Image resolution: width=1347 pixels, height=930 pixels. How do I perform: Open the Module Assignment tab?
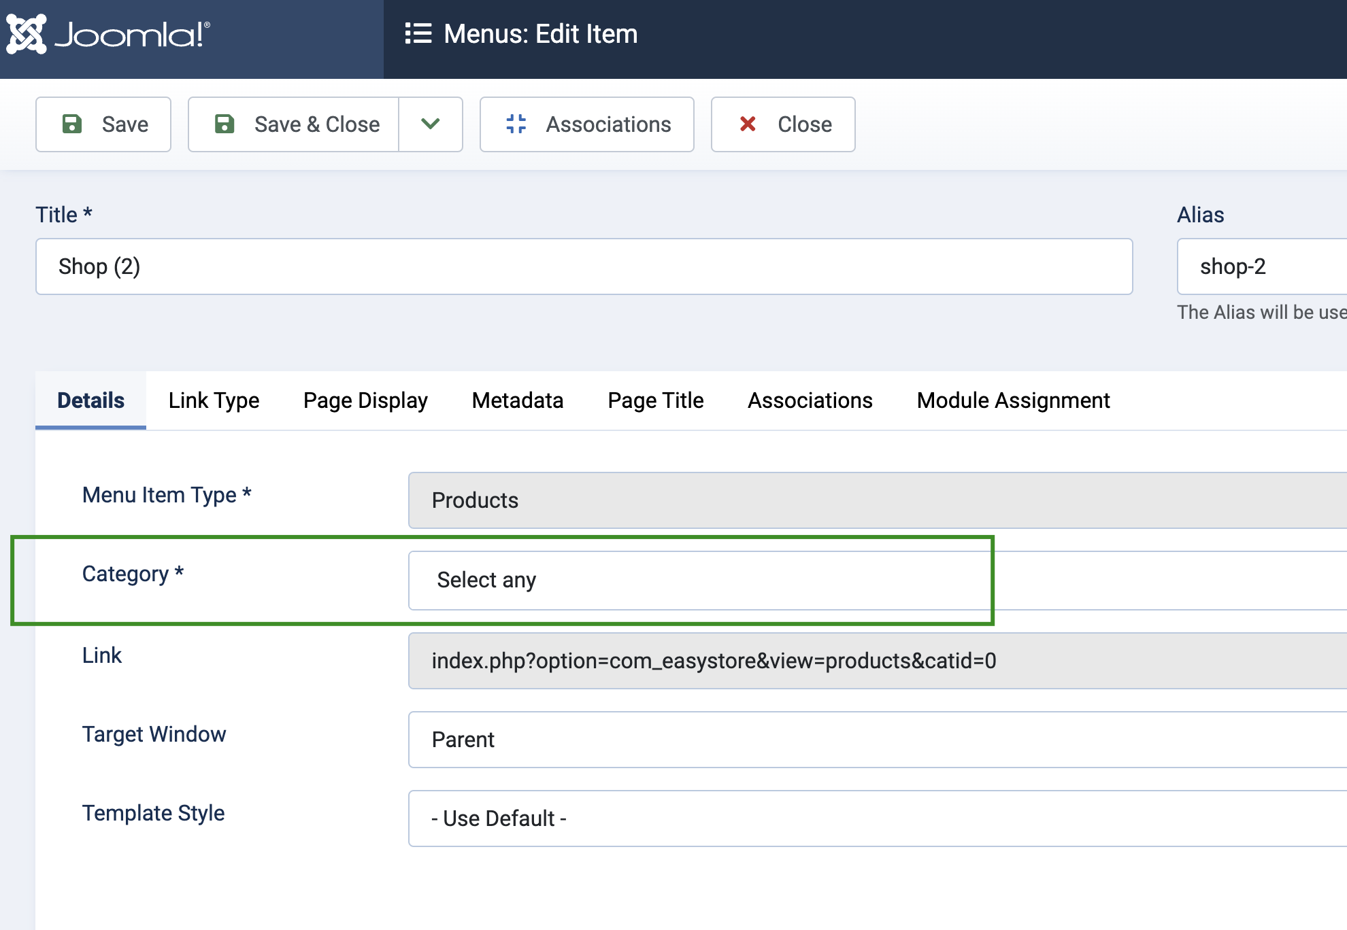coord(1013,400)
